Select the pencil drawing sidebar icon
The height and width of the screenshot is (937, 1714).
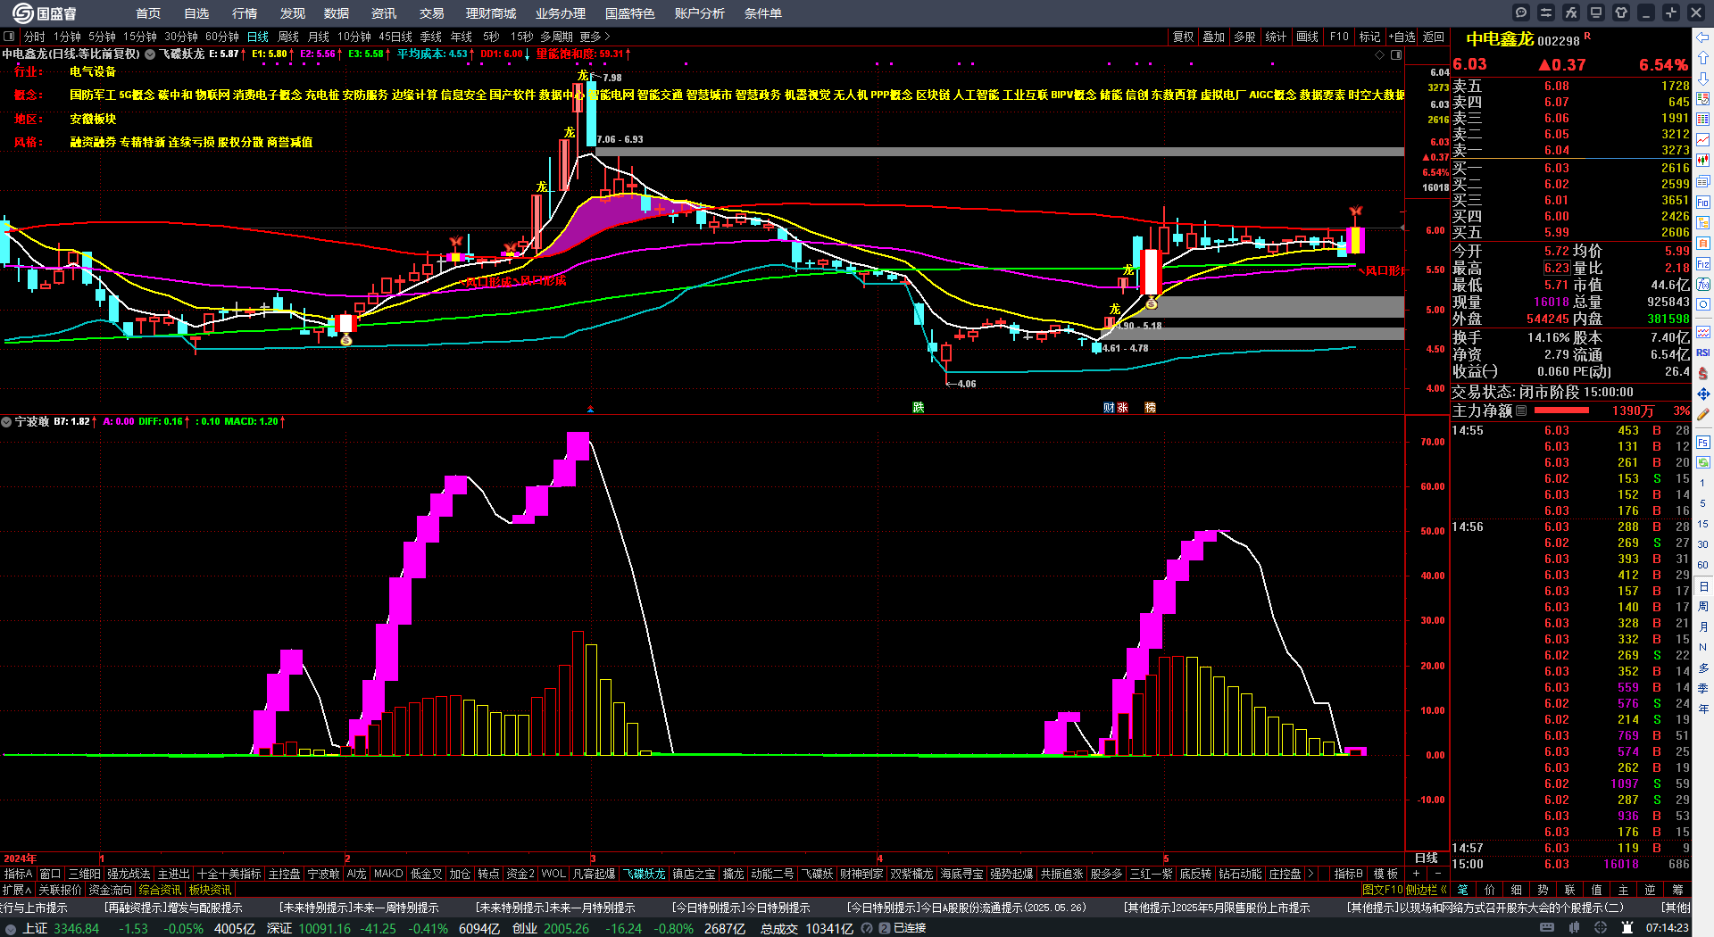point(1703,414)
